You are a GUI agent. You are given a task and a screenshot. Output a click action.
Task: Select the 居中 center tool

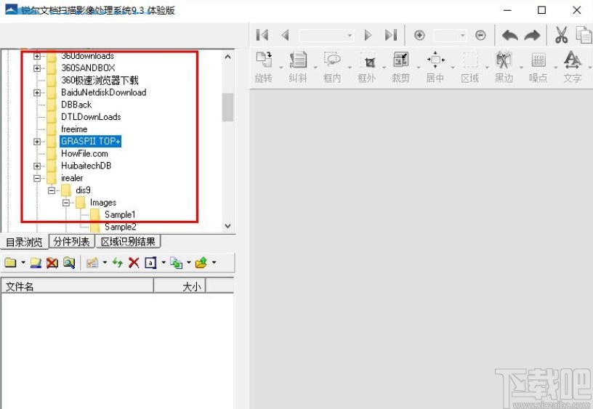[x=435, y=68]
